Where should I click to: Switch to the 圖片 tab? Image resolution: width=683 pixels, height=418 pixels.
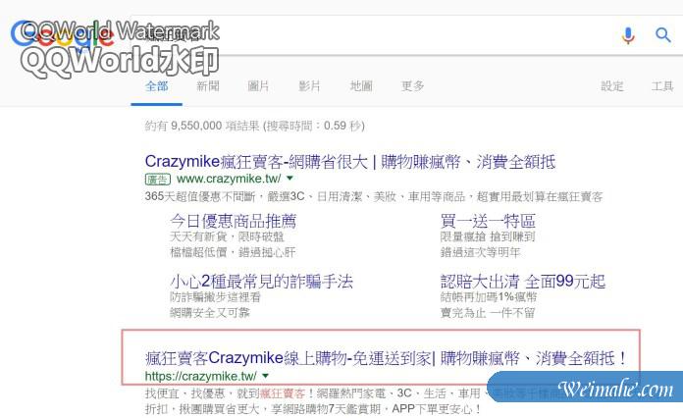coord(259,86)
